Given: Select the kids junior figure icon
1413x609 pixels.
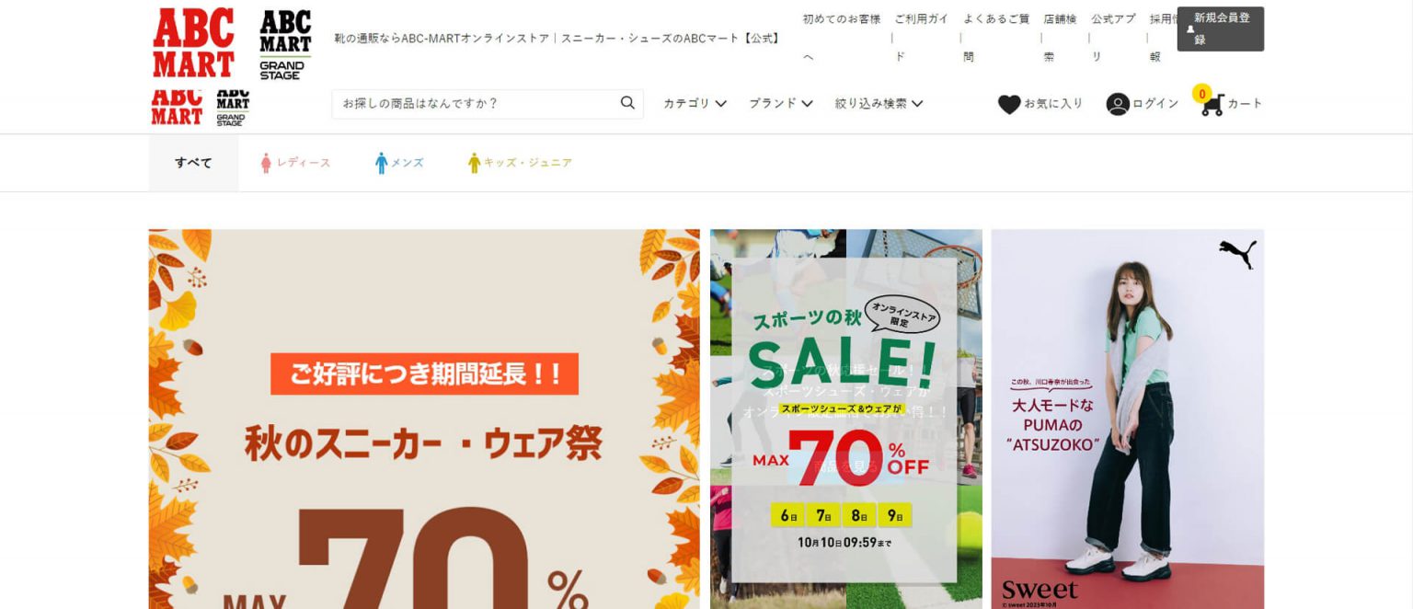Looking at the screenshot, I should coord(474,163).
